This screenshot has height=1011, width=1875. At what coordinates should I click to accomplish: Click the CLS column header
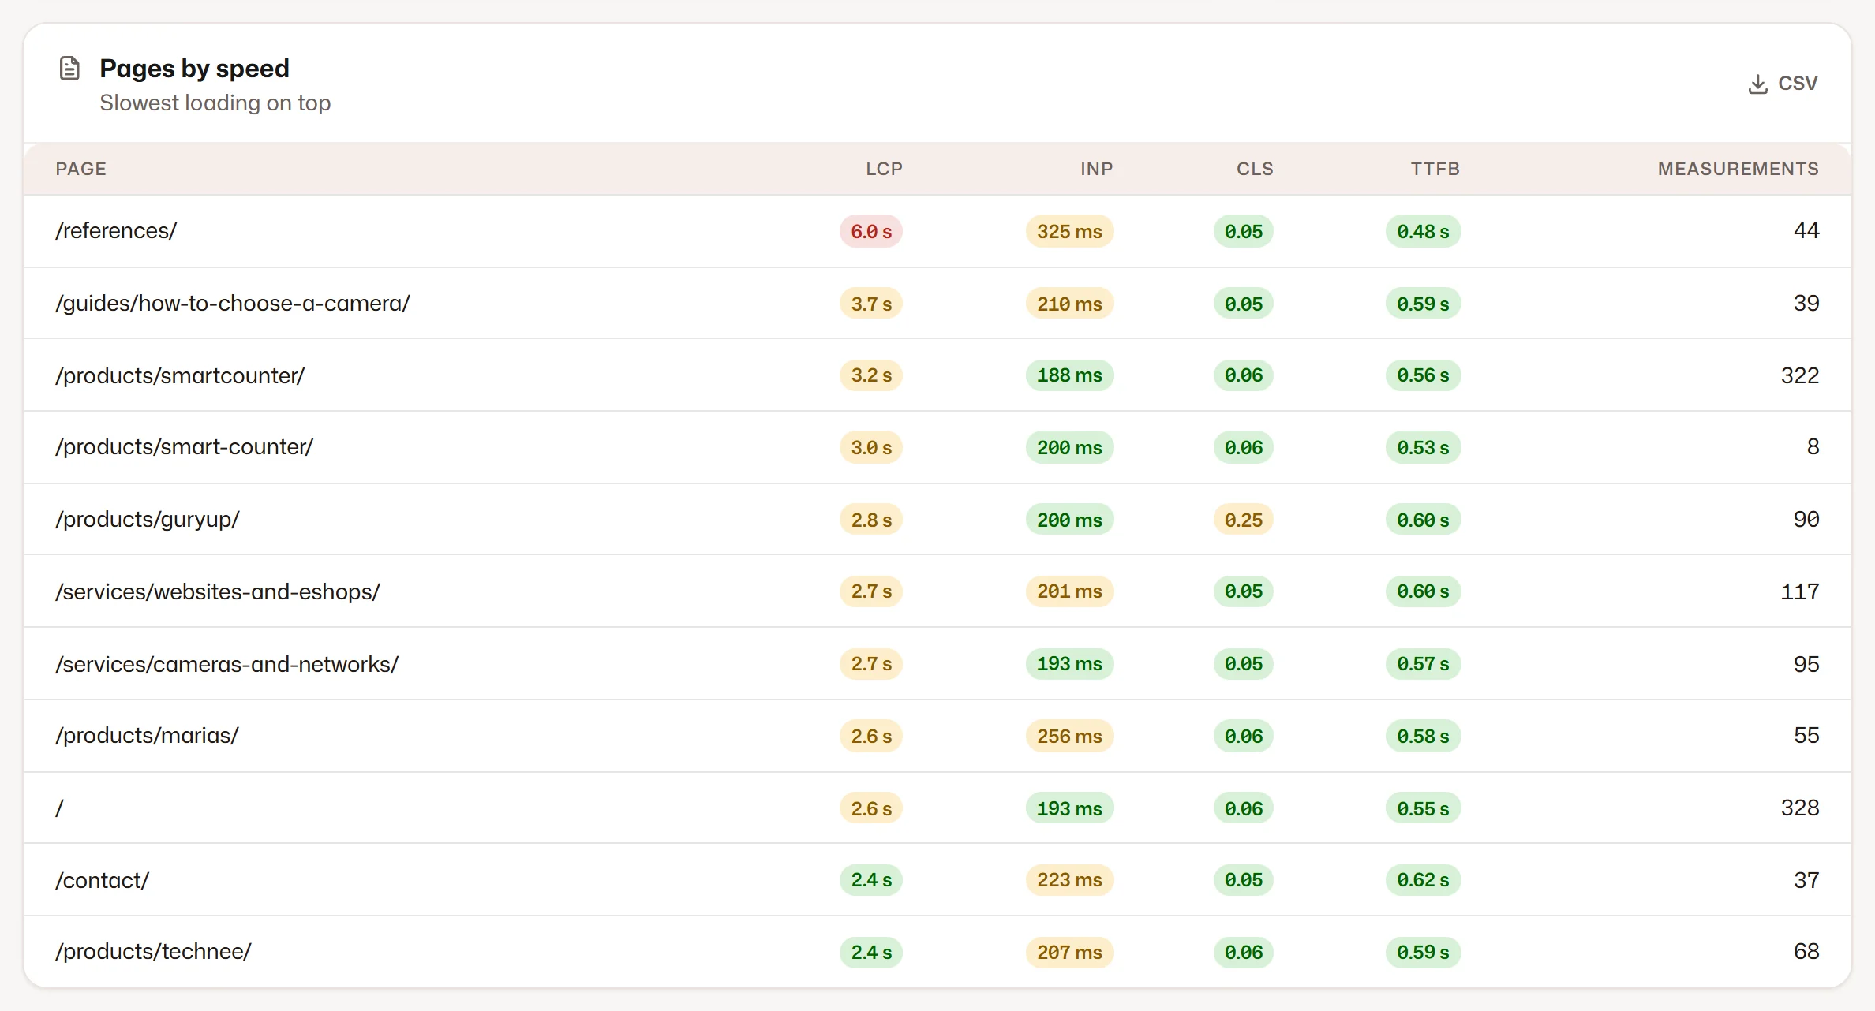[1255, 169]
